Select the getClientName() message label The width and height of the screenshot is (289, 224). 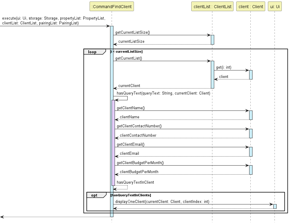(x=131, y=108)
